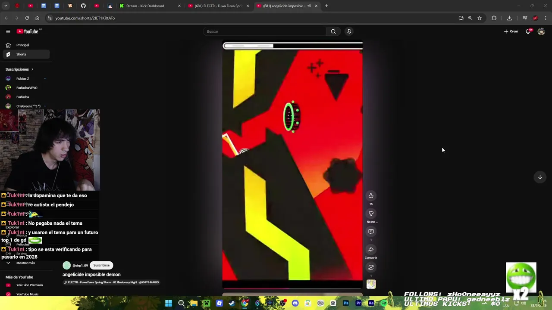This screenshot has height=310, width=552.
Task: Open the comments on this Short
Action: pos(371,232)
